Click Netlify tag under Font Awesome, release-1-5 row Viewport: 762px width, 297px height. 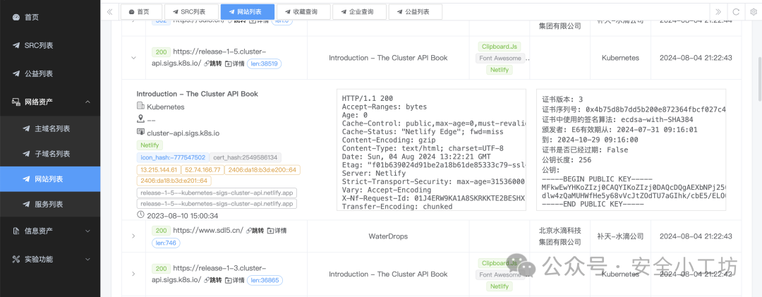pyautogui.click(x=499, y=70)
